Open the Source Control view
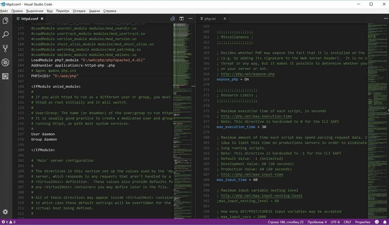Viewport: 389px width, 225px height. (5, 48)
